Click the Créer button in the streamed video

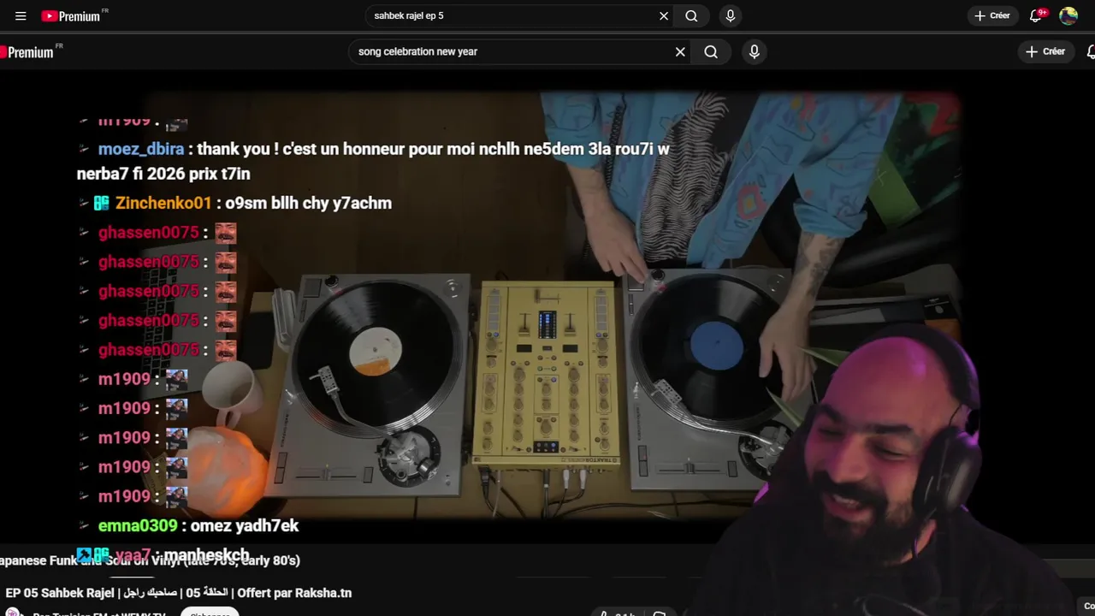(x=1045, y=51)
